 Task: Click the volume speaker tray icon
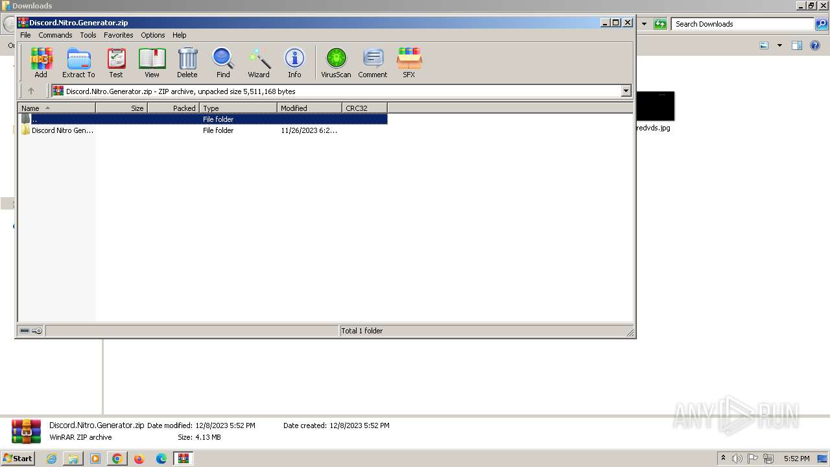tap(737, 459)
